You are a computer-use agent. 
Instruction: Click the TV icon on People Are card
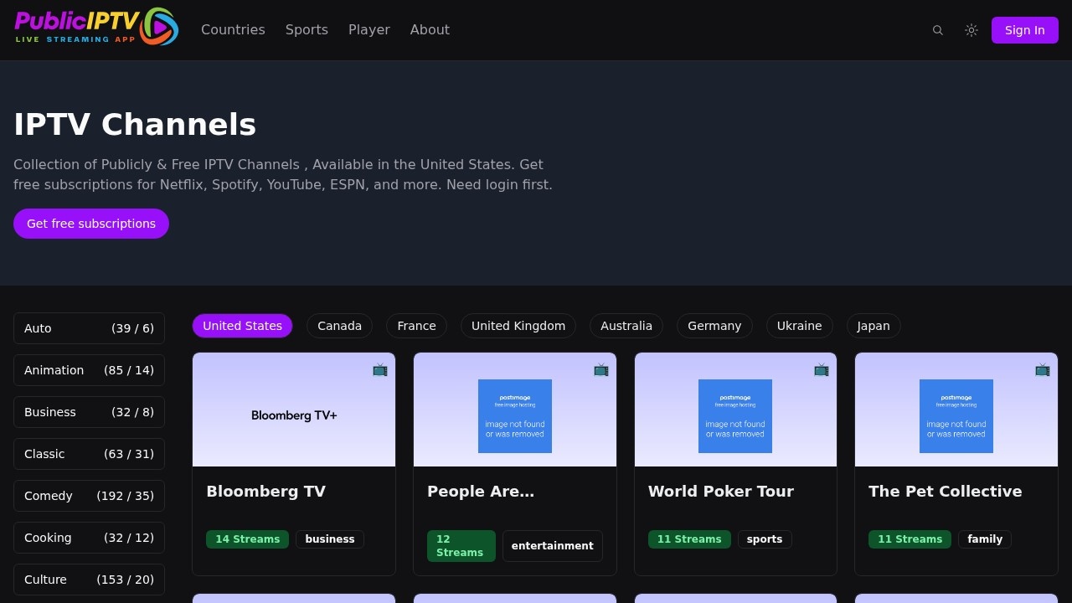tap(601, 369)
